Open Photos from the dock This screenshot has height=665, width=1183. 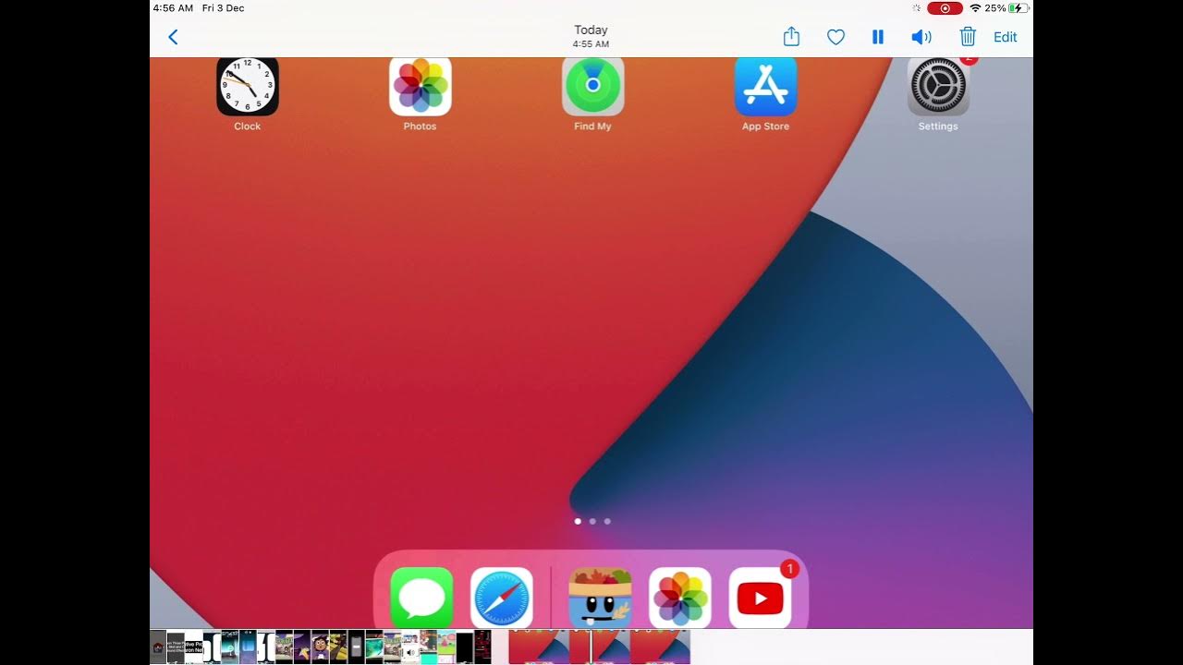pos(680,598)
